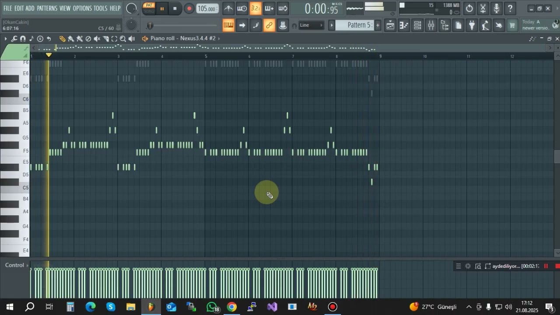Image resolution: width=560 pixels, height=315 pixels.
Task: Open piano roll tools wrench menu
Action: coord(14,39)
